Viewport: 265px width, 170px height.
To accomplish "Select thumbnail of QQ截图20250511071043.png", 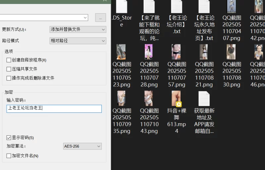I will [x=149, y=98].
